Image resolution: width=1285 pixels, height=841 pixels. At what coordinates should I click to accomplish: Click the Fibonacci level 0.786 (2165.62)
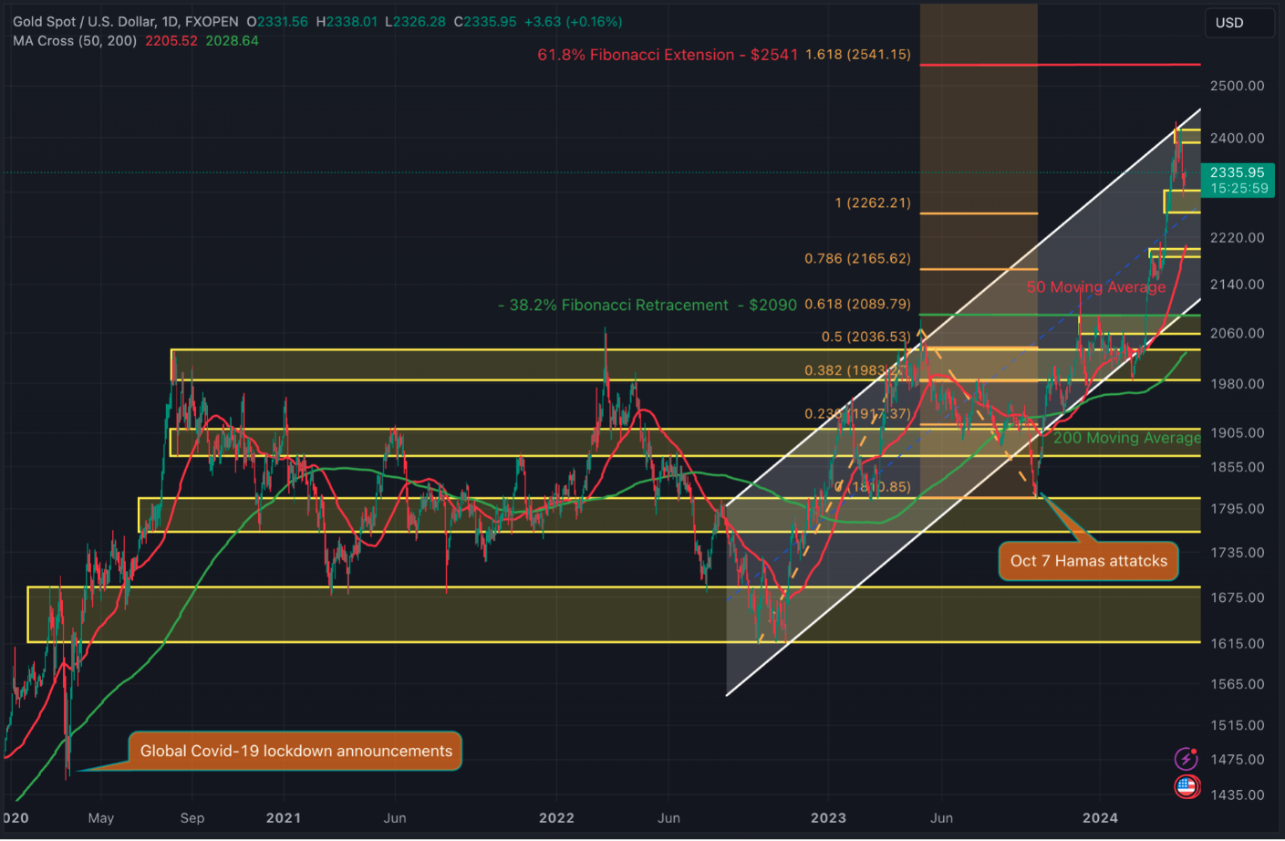point(857,259)
